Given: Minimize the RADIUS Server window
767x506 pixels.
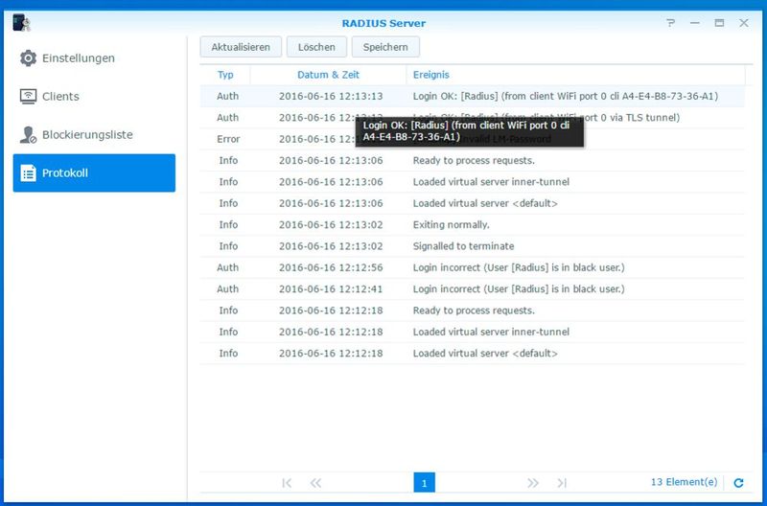Looking at the screenshot, I should coord(694,23).
